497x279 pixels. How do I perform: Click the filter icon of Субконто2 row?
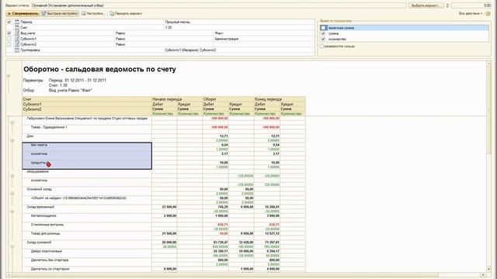17,44
